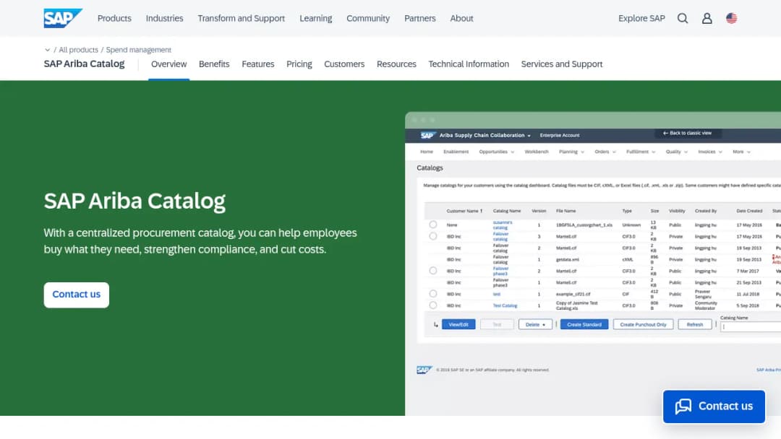This screenshot has width=781, height=439.
Task: Click the SAP logo in the header
Action: (x=63, y=18)
